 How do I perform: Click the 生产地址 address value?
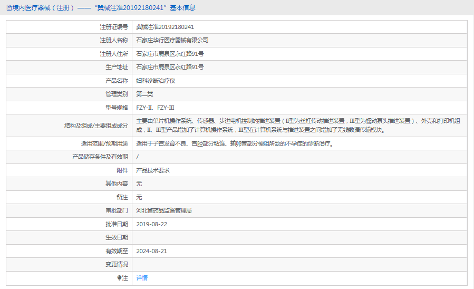[170, 67]
